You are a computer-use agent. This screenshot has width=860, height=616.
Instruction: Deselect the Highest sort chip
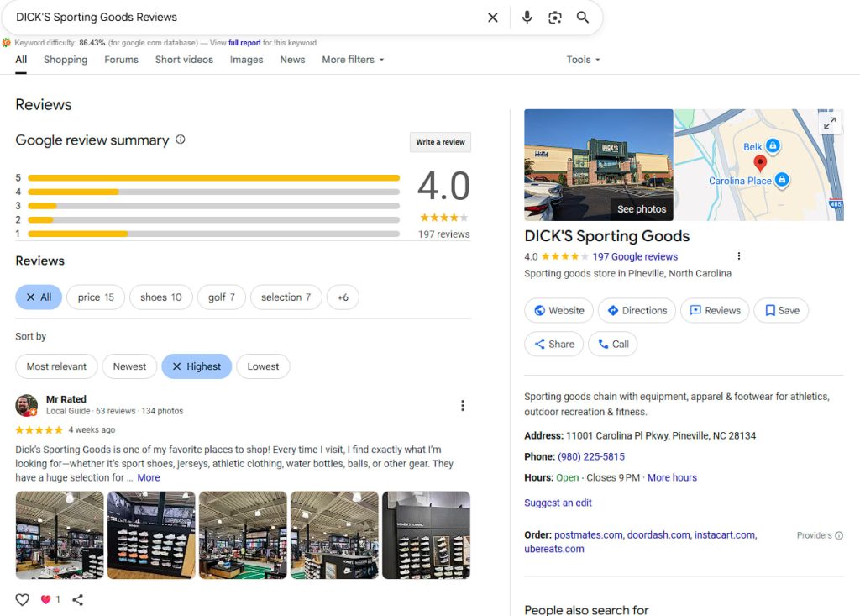coord(197,366)
